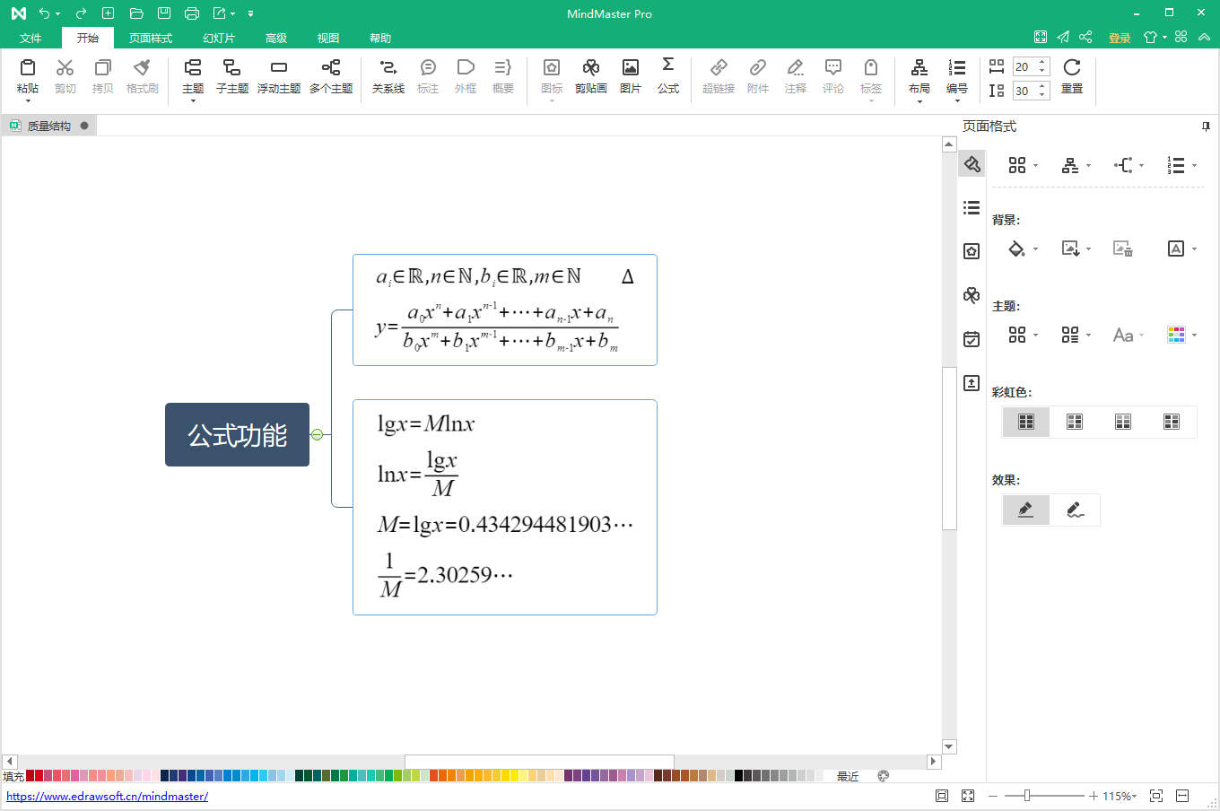Image resolution: width=1220 pixels, height=811 pixels.
Task: Pin the 页面格式 panel
Action: (x=1207, y=126)
